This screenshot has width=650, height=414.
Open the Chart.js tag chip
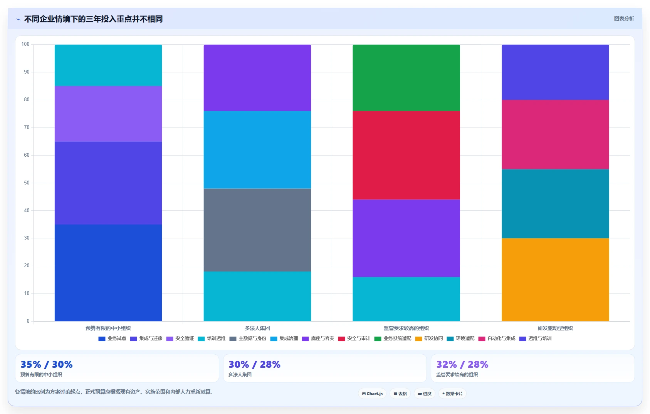coord(372,394)
